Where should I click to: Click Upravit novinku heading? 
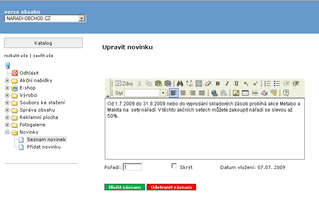pyautogui.click(x=128, y=47)
